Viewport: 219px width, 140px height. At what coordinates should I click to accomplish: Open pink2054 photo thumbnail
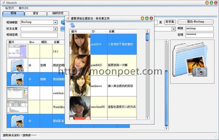click(80, 44)
